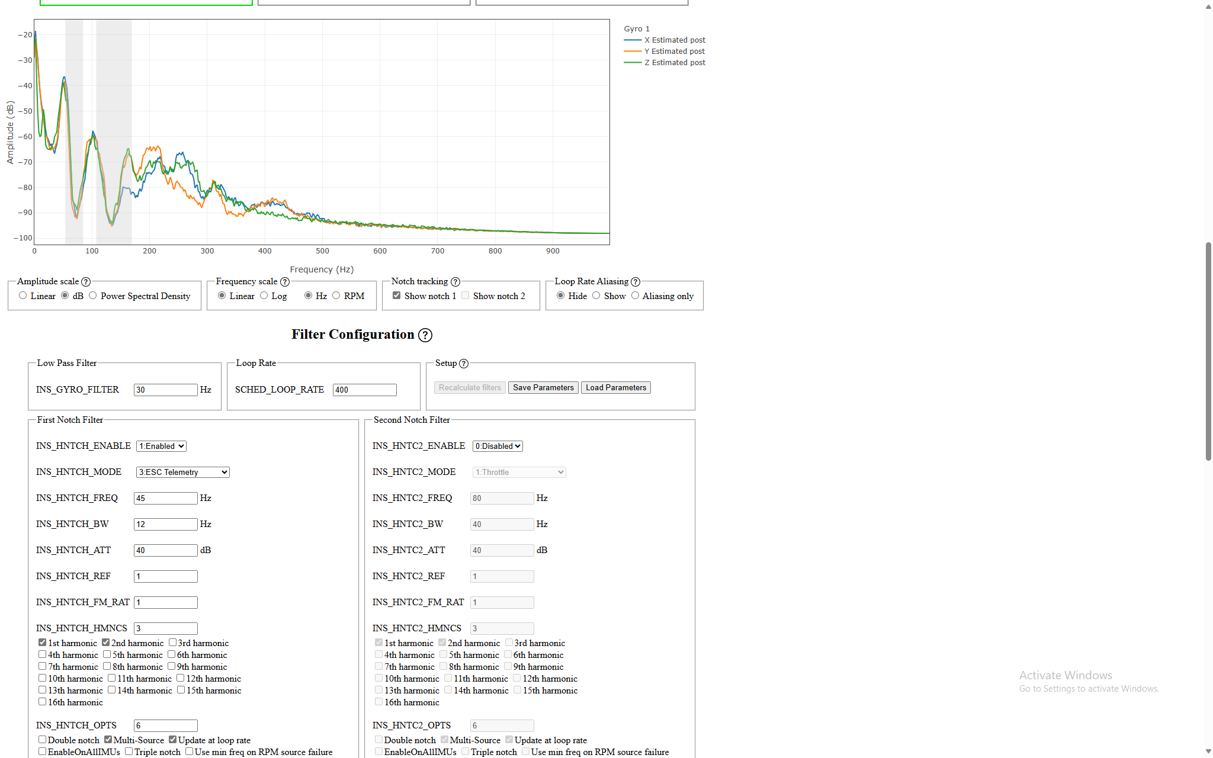The width and height of the screenshot is (1213, 758).
Task: Enable the 3rd harmonic for first notch
Action: coord(172,642)
